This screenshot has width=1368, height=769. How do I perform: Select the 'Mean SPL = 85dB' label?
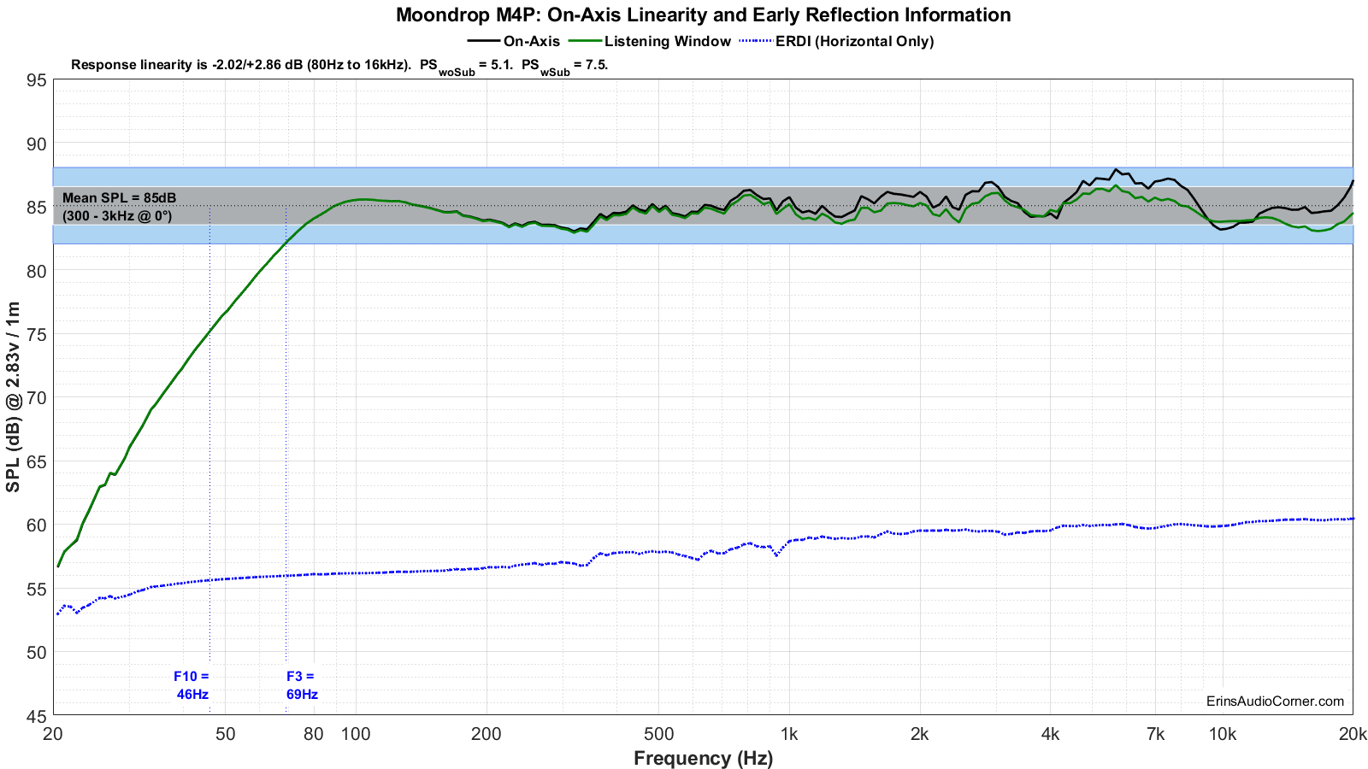120,197
